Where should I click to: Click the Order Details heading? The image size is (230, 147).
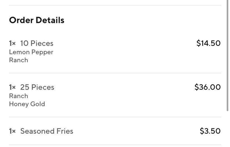(x=37, y=20)
